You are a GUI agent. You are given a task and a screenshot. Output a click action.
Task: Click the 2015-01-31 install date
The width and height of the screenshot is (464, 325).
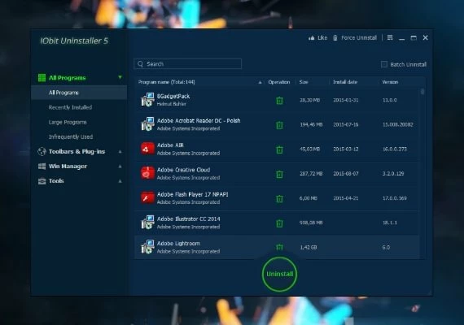pos(346,100)
